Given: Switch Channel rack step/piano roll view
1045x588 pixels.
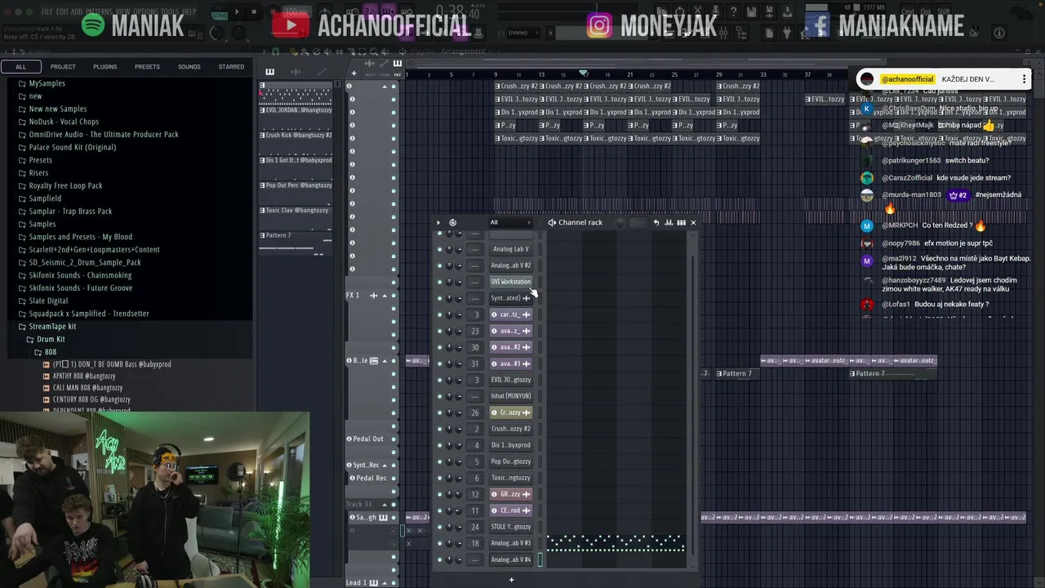Looking at the screenshot, I should (x=681, y=222).
